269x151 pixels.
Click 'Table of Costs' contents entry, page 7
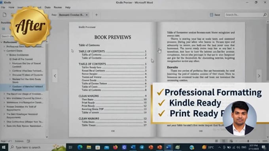tap(114, 87)
